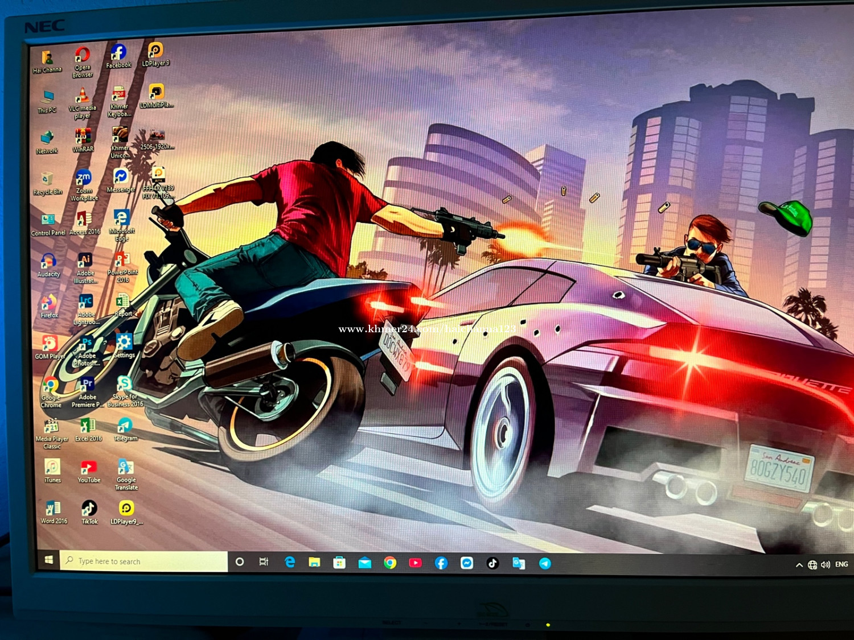Open File Explorer from the taskbar
Image resolution: width=854 pixels, height=640 pixels.
[314, 563]
